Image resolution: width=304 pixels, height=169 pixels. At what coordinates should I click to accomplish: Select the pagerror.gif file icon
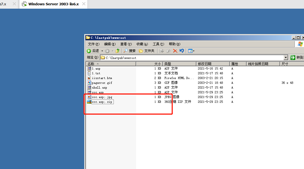point(89,83)
